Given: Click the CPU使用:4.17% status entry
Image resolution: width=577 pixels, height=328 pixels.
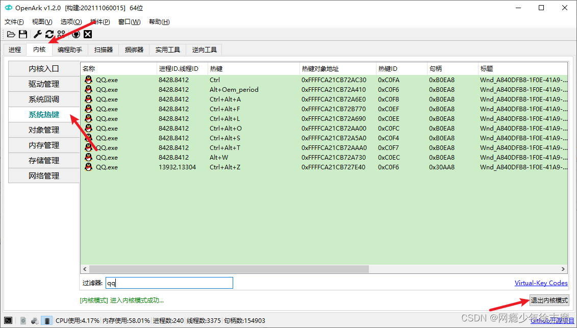Looking at the screenshot, I should click(77, 321).
